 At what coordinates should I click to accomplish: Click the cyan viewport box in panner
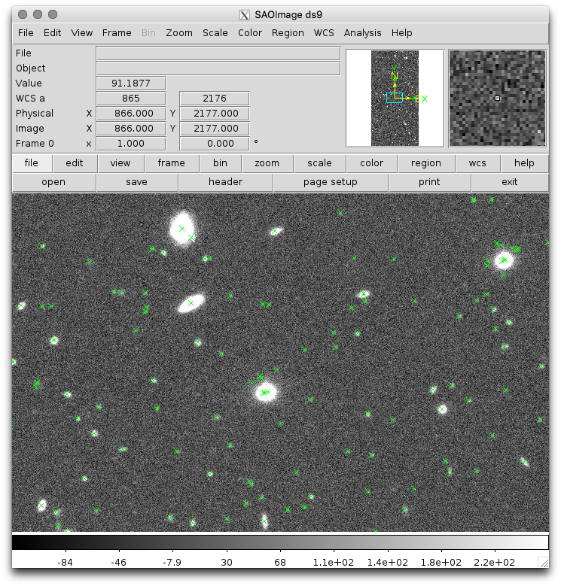click(x=395, y=98)
